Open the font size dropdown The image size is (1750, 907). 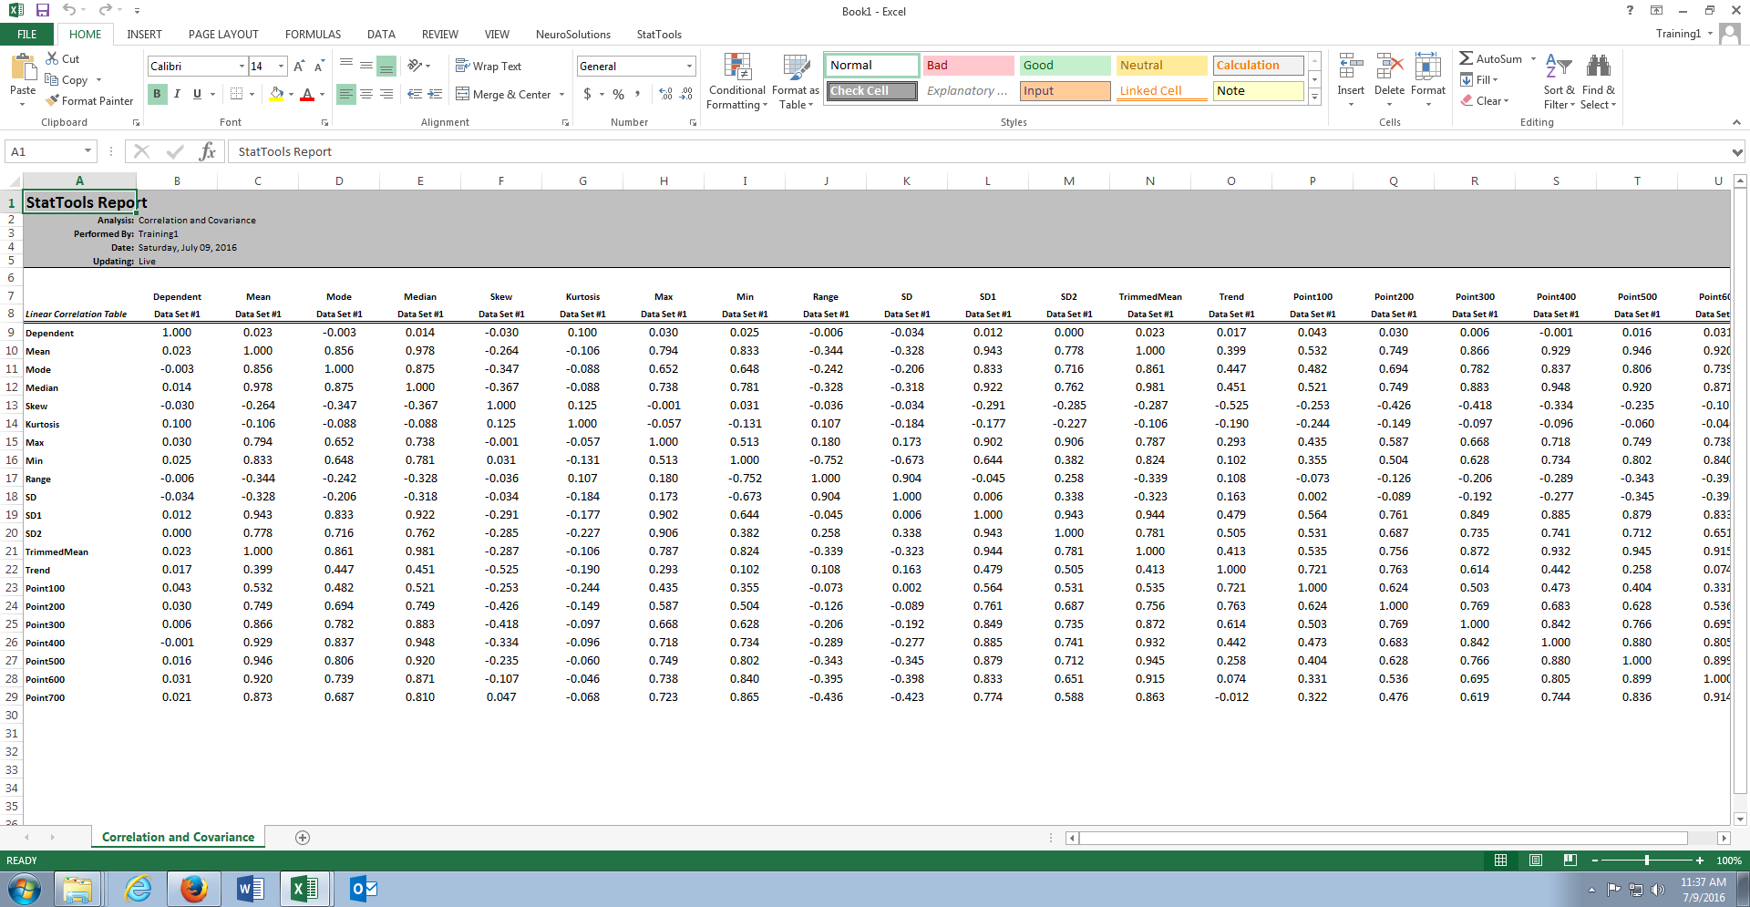point(281,66)
